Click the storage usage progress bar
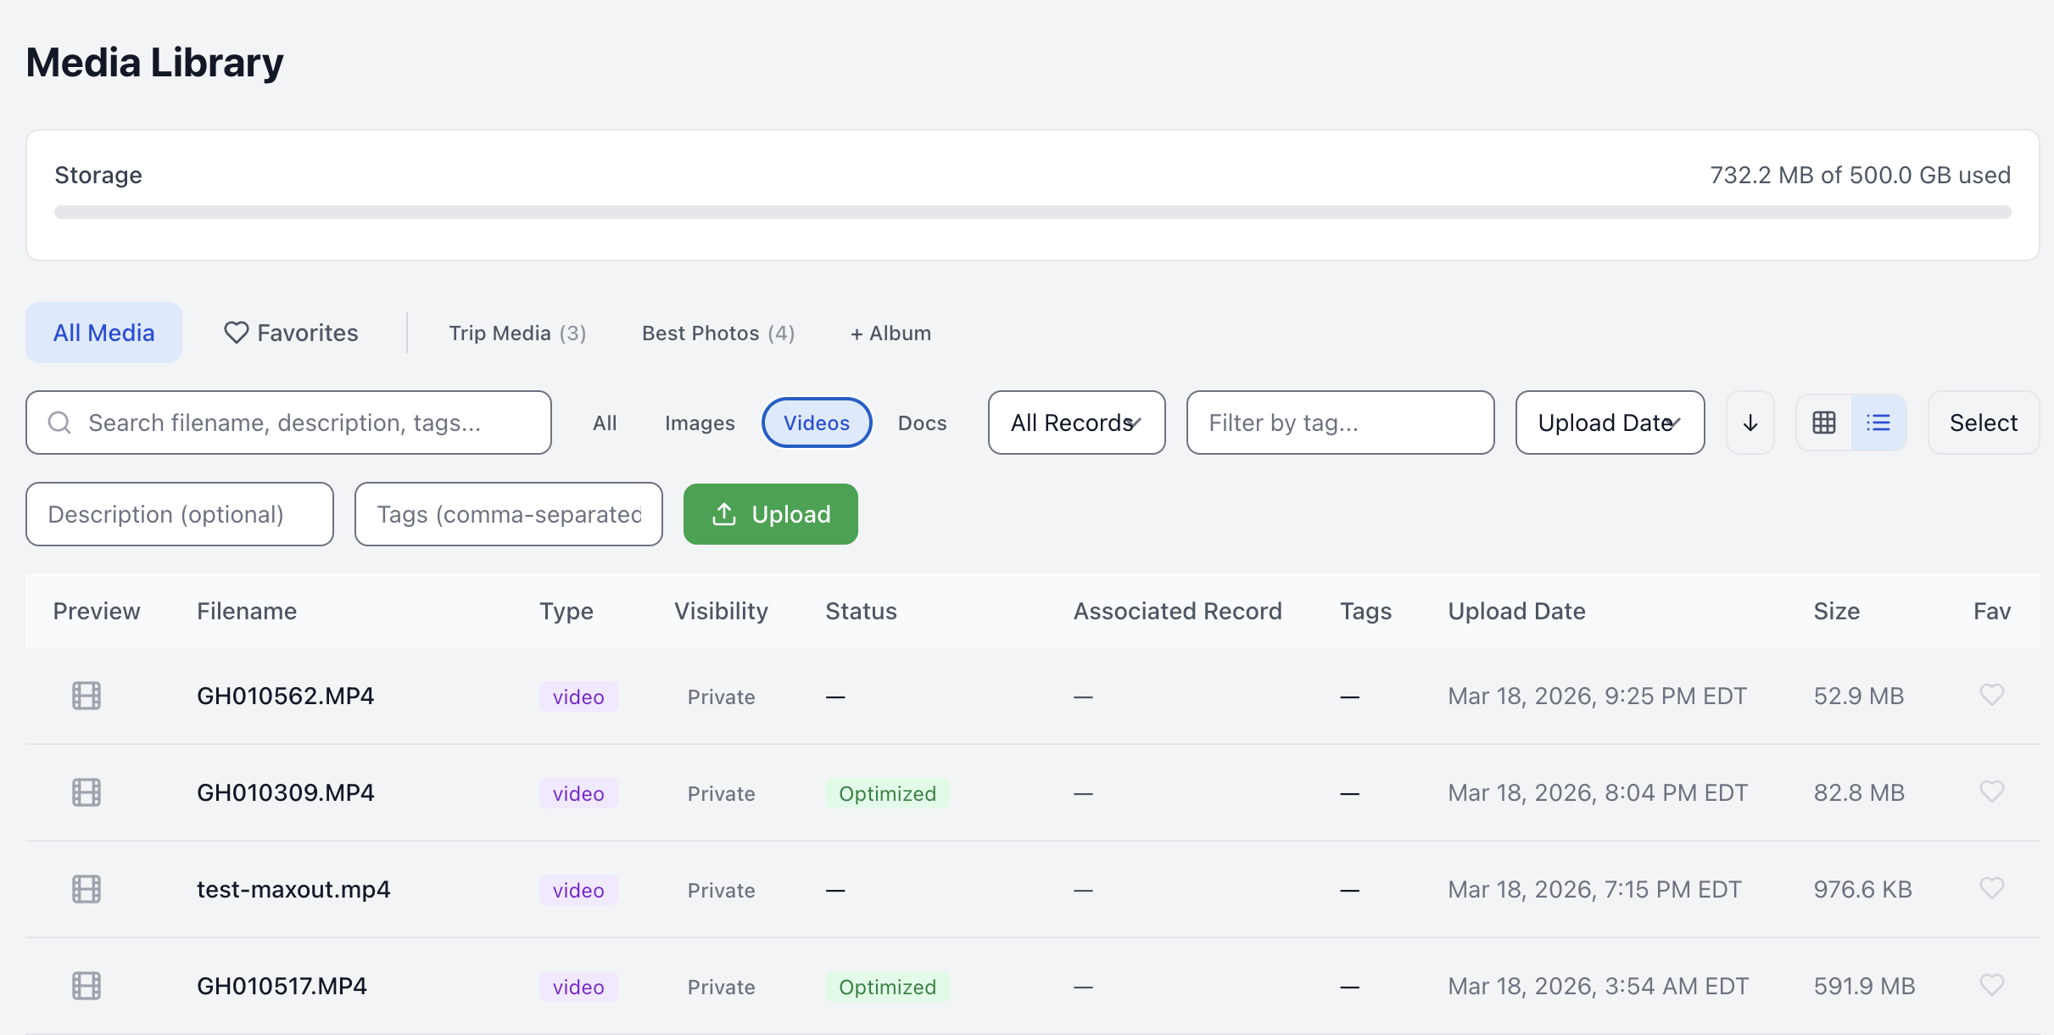Image resolution: width=2054 pixels, height=1035 pixels. [x=1032, y=212]
